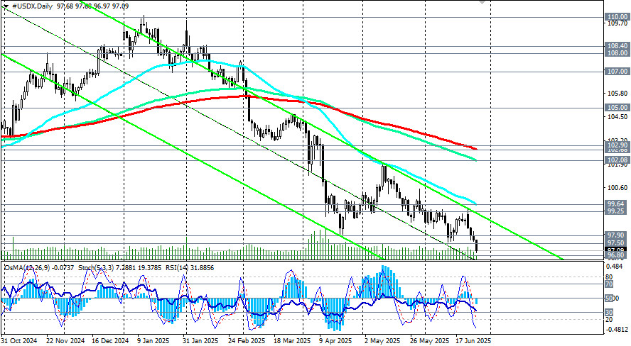Click the 16 Dec 2024 date label
This screenshot has width=631, height=346.
pyautogui.click(x=110, y=341)
